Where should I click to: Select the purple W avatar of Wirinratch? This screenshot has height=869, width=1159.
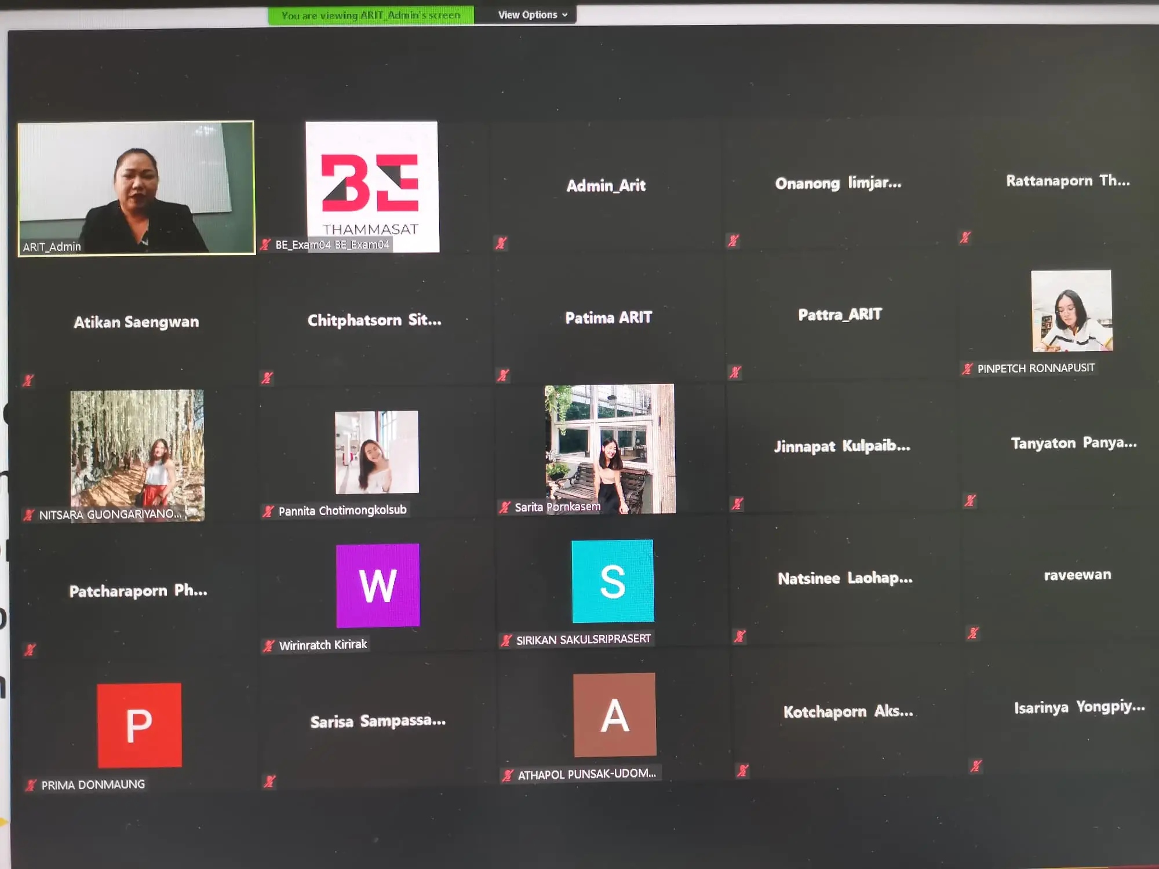tap(378, 585)
